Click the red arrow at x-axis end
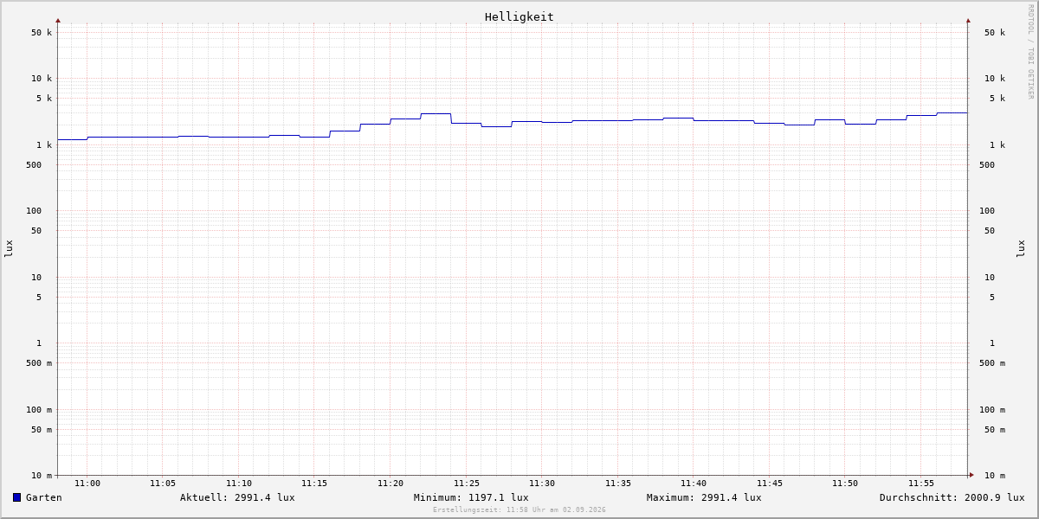1039x519 pixels. point(971,475)
